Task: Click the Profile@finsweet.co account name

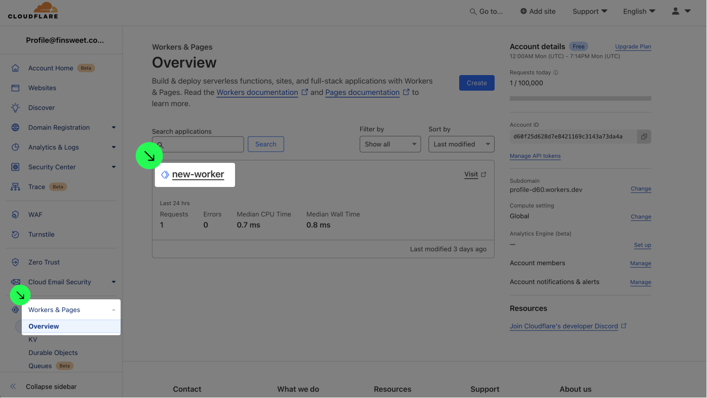Action: (65, 40)
